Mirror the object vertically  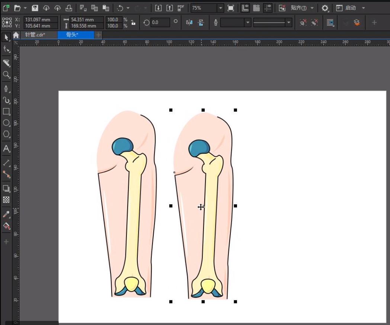(201, 23)
